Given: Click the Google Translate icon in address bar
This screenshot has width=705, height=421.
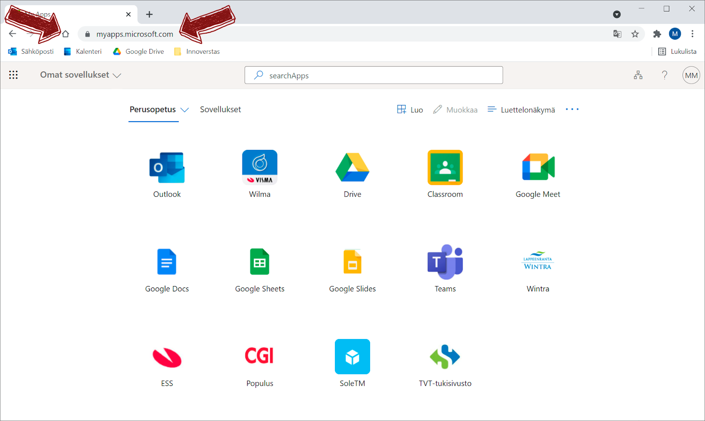Looking at the screenshot, I should pyautogui.click(x=617, y=34).
